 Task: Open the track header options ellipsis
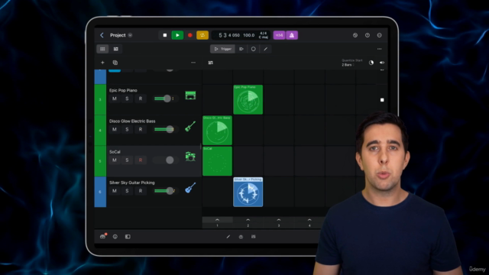(193, 63)
